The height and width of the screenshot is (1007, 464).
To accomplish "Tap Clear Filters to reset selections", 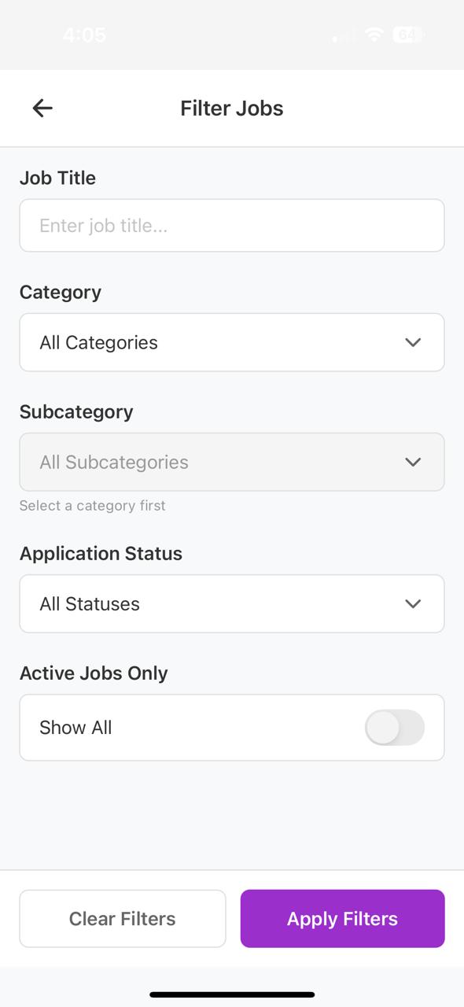I will [x=122, y=918].
